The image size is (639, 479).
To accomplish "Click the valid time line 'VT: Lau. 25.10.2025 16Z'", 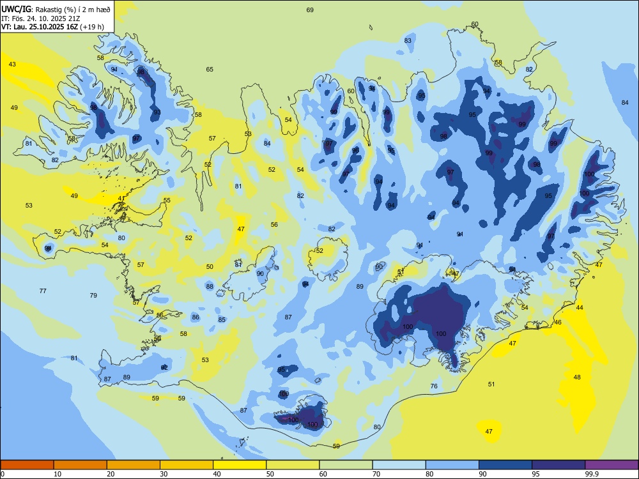I will tap(40, 27).
